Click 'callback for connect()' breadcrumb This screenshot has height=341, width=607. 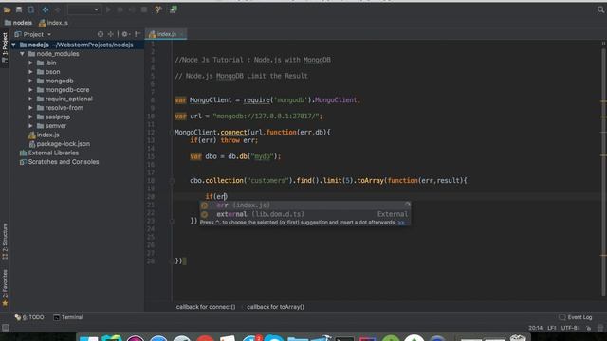(x=206, y=307)
